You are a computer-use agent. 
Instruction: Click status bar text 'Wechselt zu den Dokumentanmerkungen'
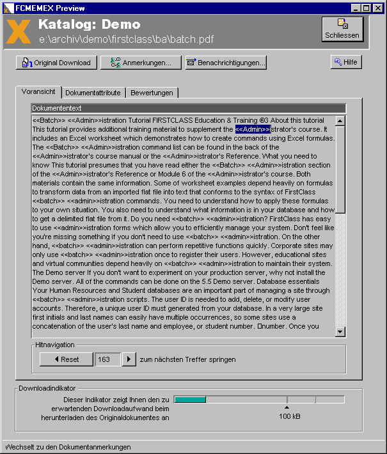click(68, 447)
